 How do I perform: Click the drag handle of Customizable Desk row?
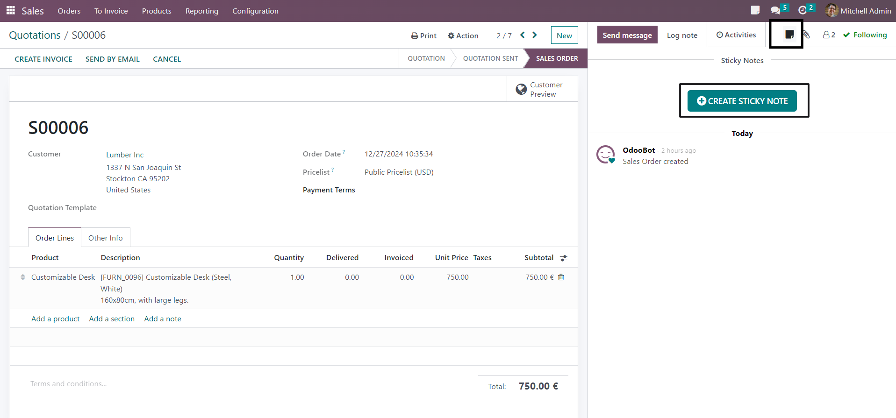pos(23,277)
